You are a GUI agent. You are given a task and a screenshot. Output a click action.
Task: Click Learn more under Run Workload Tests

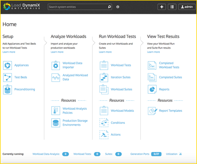pos(105,52)
